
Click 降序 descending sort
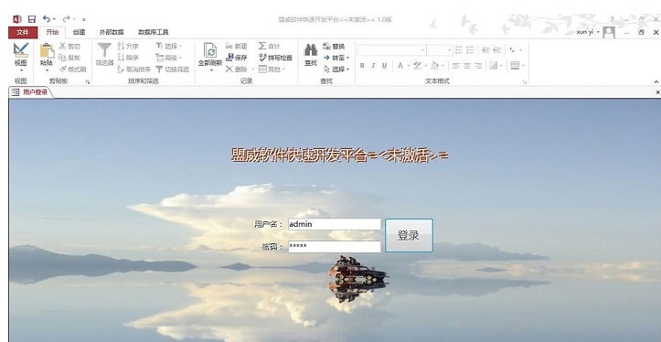[128, 58]
